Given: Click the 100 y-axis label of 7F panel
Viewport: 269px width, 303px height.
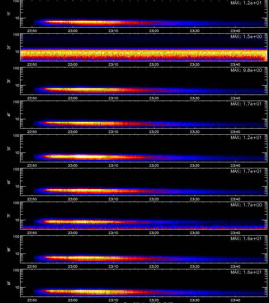Looking at the screenshot, I should [16, 203].
